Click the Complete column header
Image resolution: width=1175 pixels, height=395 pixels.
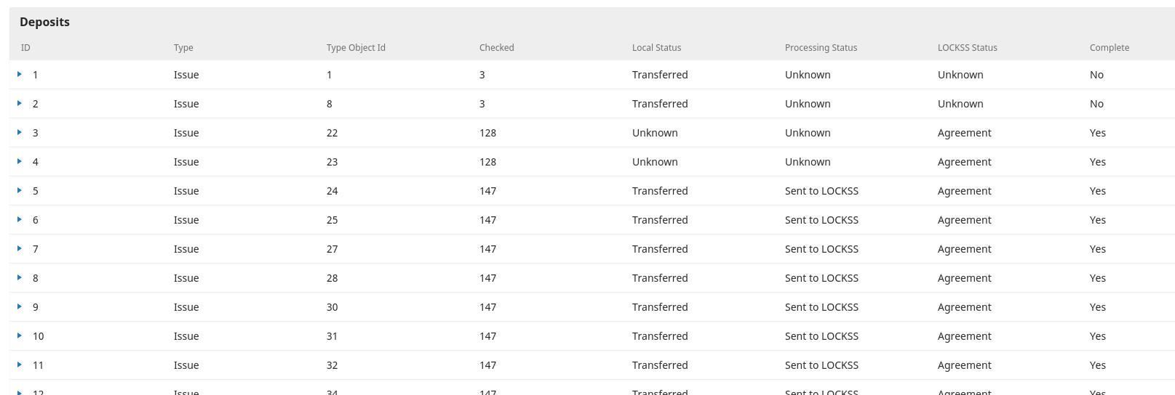point(1110,48)
